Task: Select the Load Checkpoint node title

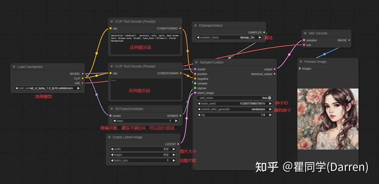Action: [30, 67]
